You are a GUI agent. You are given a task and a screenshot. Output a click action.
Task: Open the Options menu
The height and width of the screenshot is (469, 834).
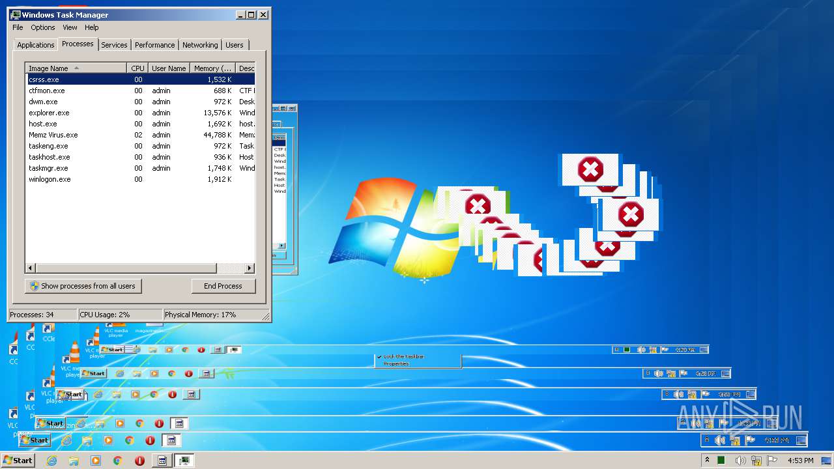[43, 27]
